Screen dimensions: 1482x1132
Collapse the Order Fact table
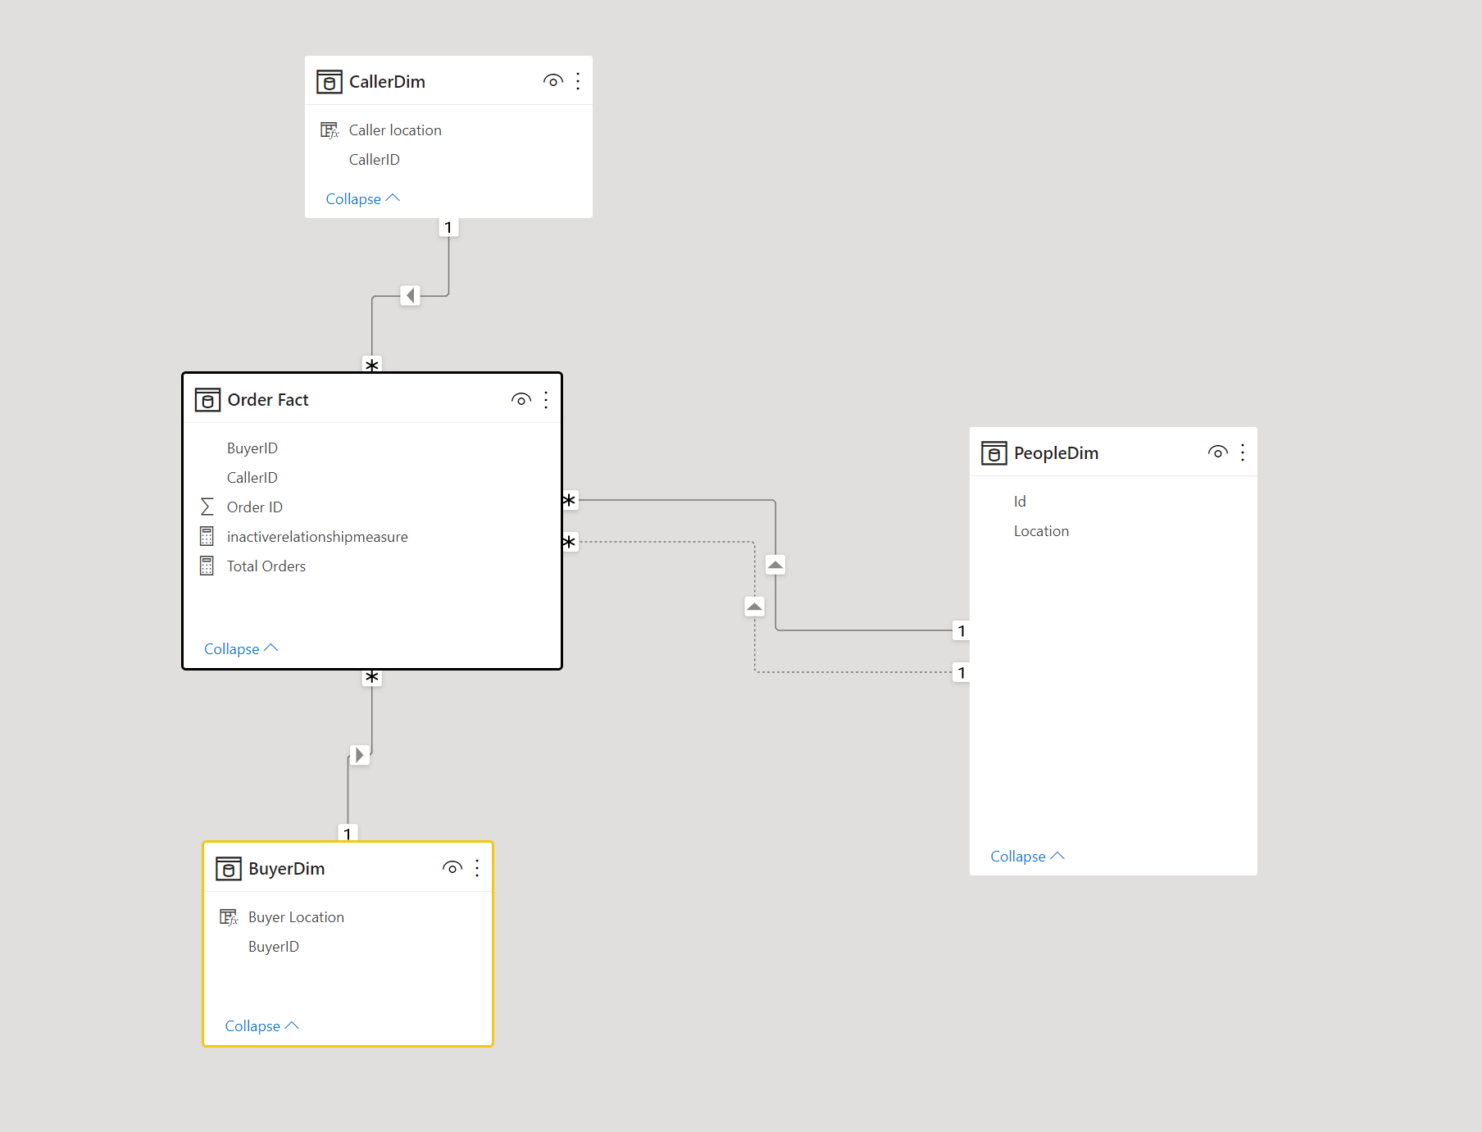pos(241,649)
